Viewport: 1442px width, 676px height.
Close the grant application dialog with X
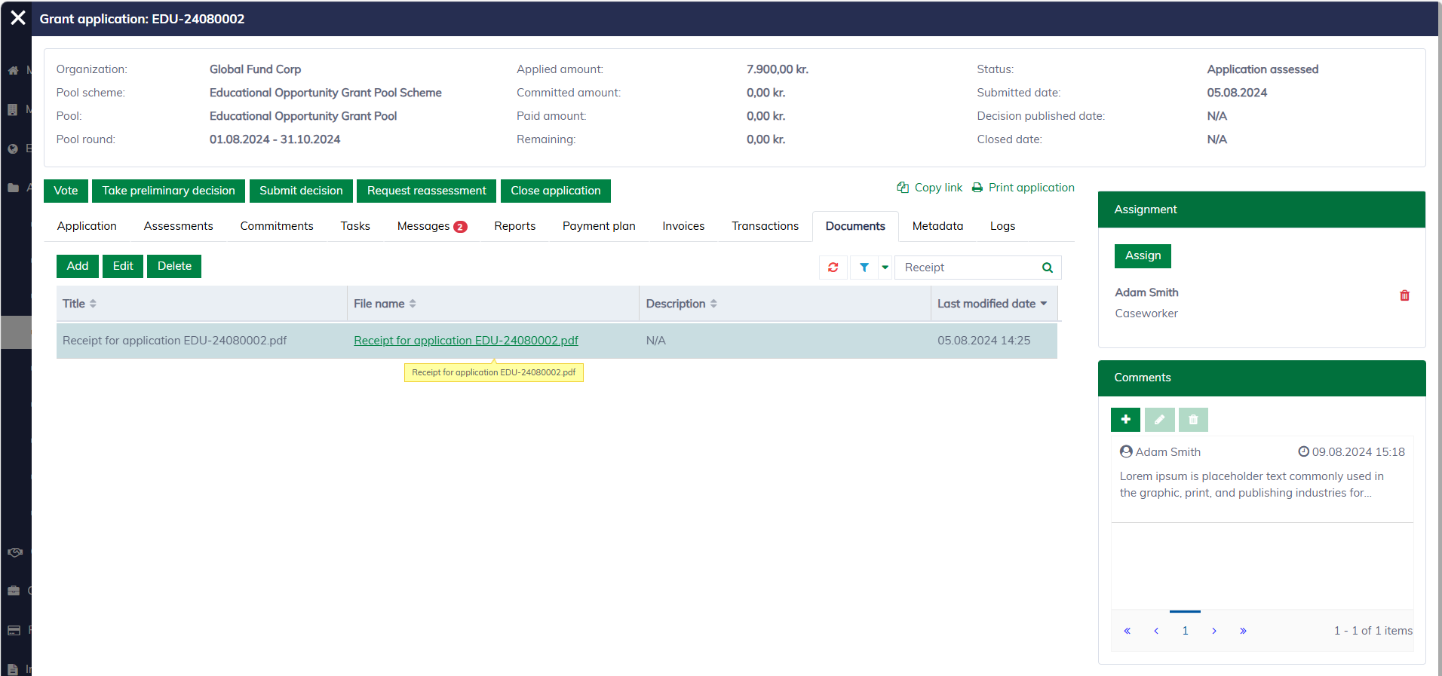click(18, 18)
